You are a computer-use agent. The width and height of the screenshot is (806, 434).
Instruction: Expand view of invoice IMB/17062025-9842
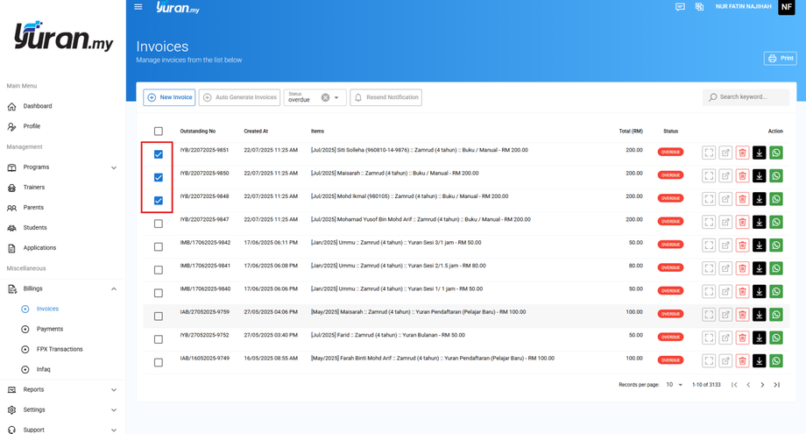point(709,245)
